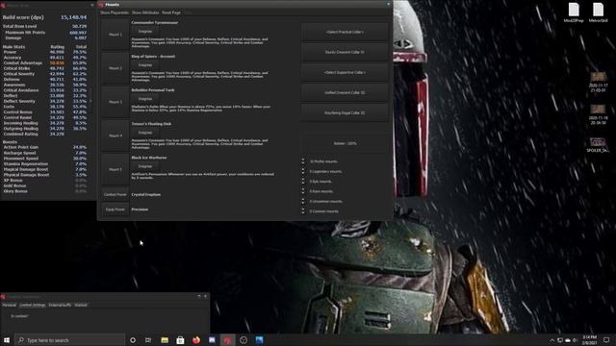Open Cortana circle icon on taskbar
Viewport: 616px width, 346px height.
coord(133,340)
